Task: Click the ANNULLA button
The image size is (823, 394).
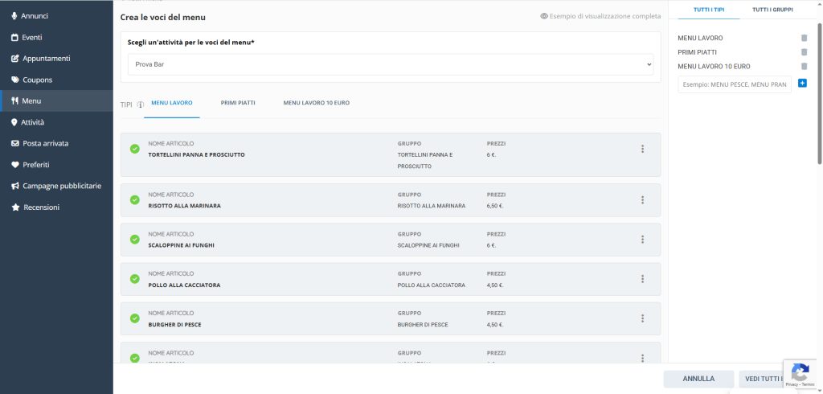Action: [x=698, y=379]
